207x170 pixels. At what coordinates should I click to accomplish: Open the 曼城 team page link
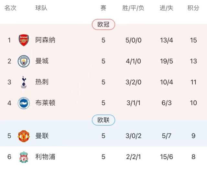(42, 61)
